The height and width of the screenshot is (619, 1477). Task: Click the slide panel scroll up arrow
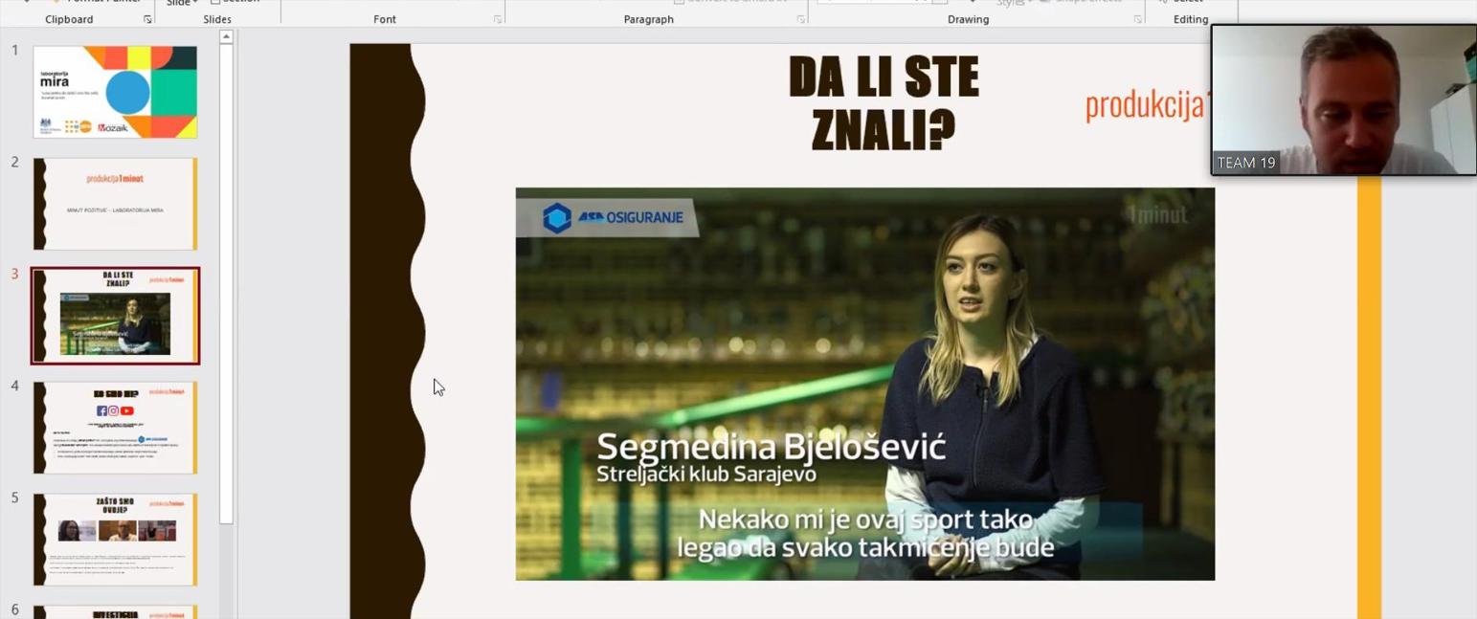click(226, 37)
